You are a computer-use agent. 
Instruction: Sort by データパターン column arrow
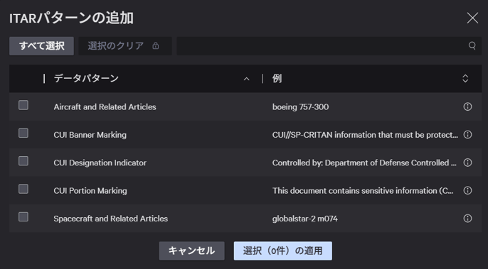[x=246, y=79]
